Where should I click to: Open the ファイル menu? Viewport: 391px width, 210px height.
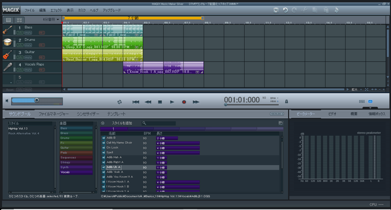[29, 10]
